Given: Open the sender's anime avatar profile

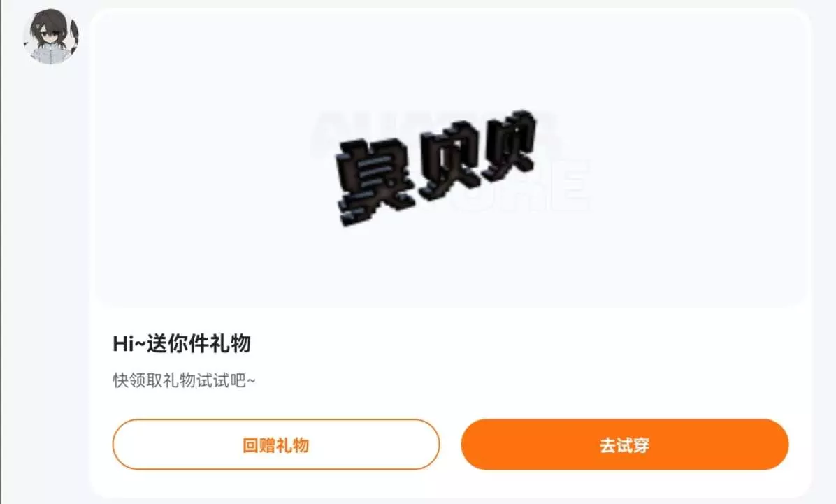Looking at the screenshot, I should 50,36.
